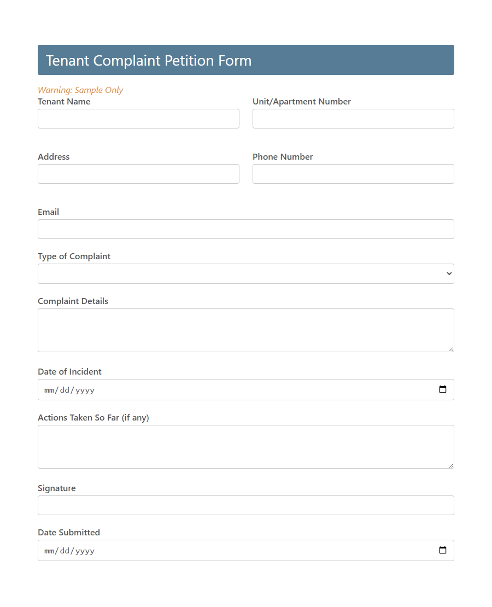Click the Unit/Apartment Number input field
This screenshot has width=492, height=607.
coord(353,119)
